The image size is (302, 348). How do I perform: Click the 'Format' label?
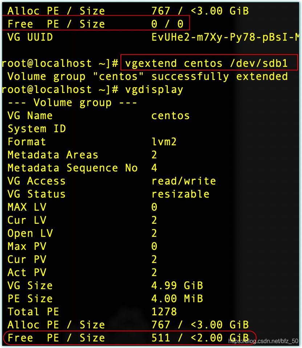click(x=27, y=142)
